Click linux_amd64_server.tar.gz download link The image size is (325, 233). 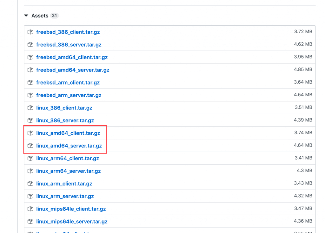(69, 146)
